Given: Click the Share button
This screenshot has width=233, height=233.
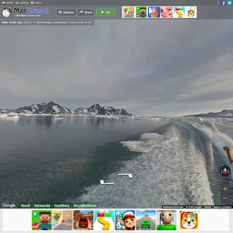Looking at the screenshot, I should click(86, 12).
